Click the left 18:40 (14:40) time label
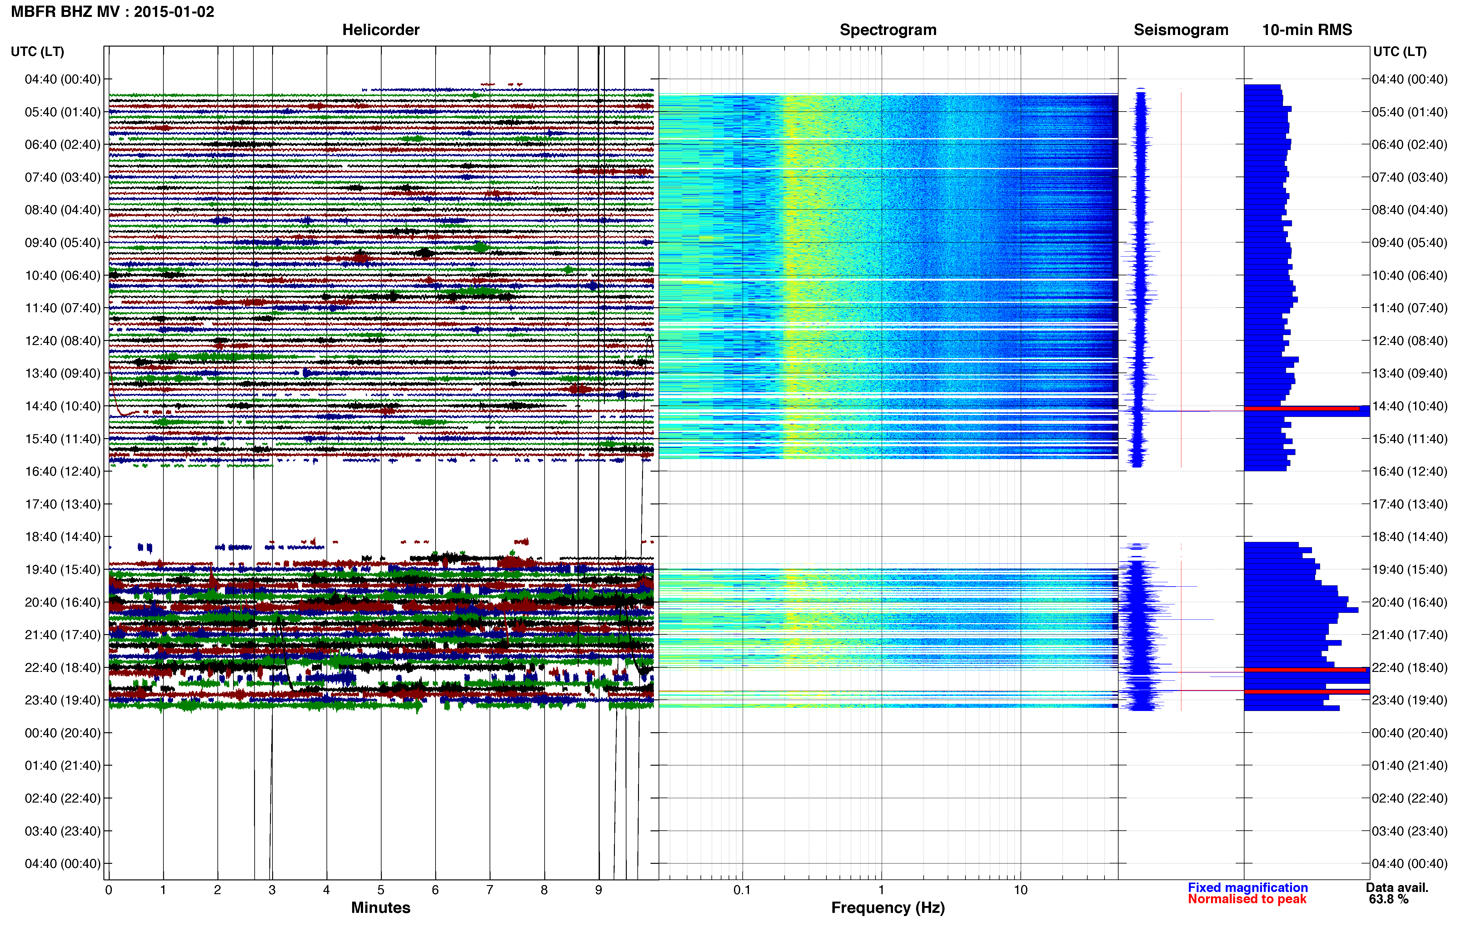This screenshot has width=1481, height=926. coord(62,537)
